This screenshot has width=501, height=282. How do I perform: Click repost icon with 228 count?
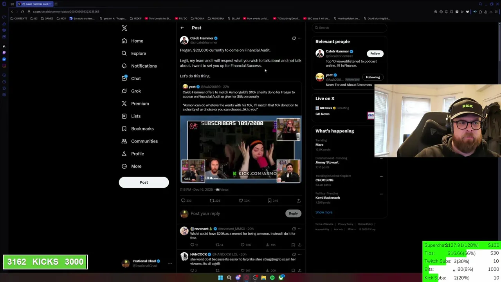212,201
